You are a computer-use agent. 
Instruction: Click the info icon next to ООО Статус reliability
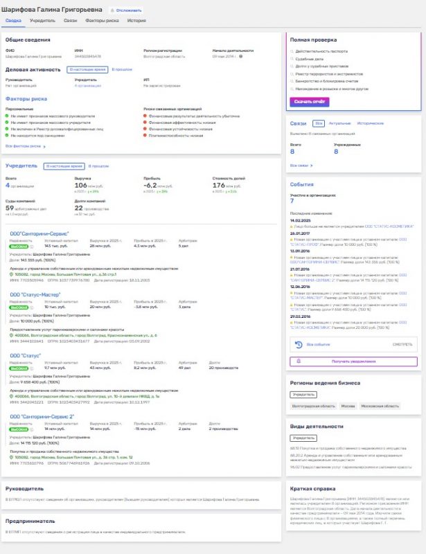click(30, 368)
